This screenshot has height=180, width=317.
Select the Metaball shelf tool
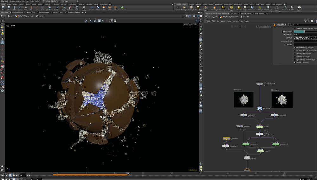tap(99, 8)
